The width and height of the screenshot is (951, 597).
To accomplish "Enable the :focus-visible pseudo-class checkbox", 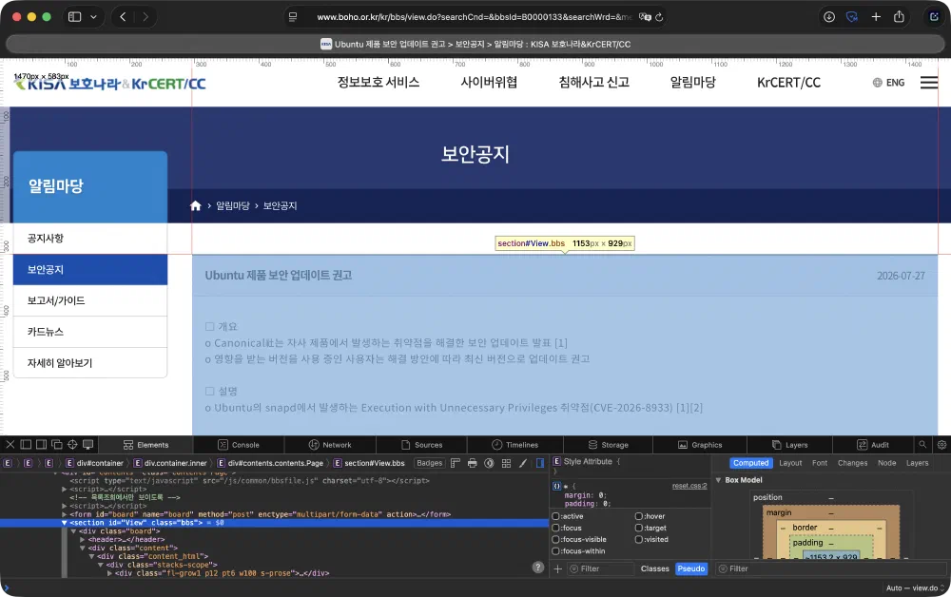I will pos(555,539).
